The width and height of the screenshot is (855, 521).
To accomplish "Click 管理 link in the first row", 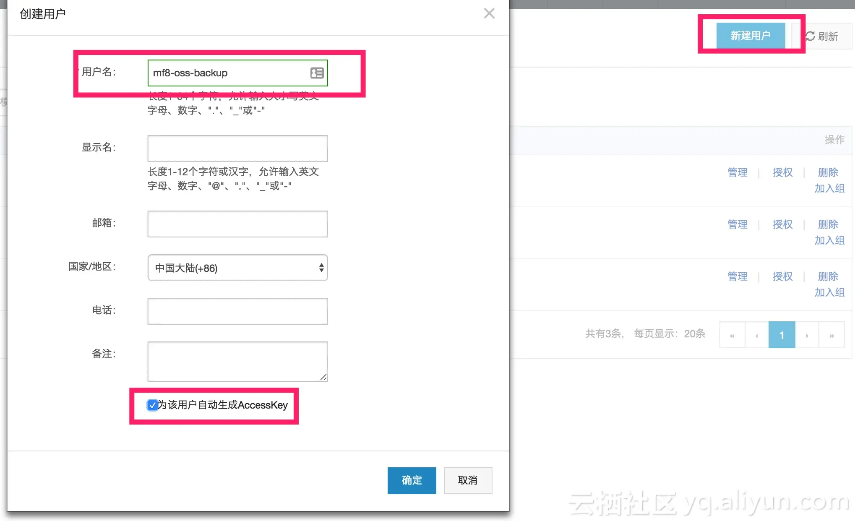I will [737, 172].
